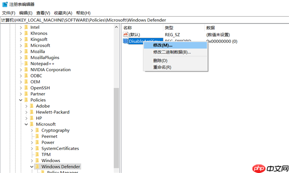
Task: Click the folder icon beside Khronos
Action: click(26, 33)
